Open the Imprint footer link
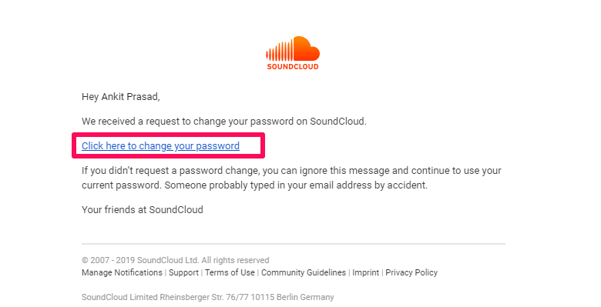The image size is (601, 307). click(x=366, y=272)
